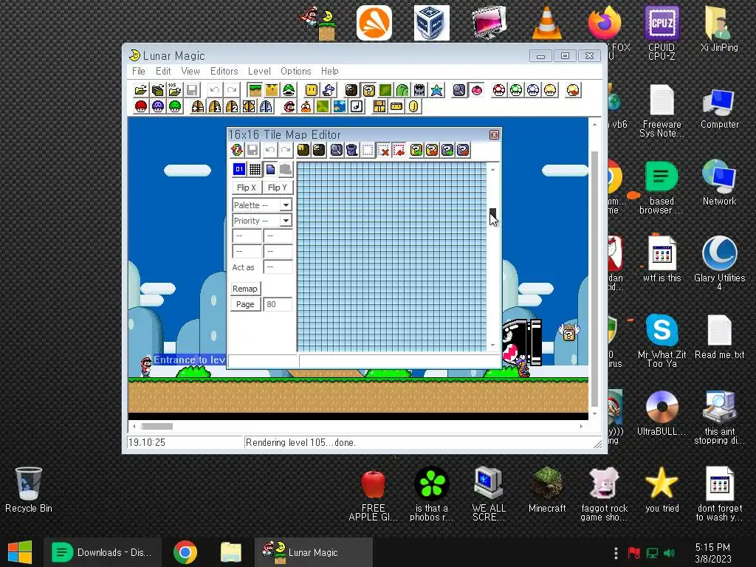
Task: Open the yellow question block 16x16 editor icon
Action: tap(369, 90)
